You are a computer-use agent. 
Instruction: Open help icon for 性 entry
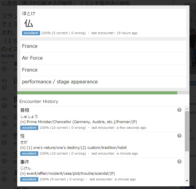179,136
